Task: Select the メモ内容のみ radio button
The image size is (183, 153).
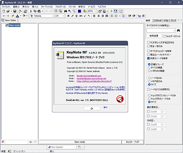Action: tap(149, 81)
